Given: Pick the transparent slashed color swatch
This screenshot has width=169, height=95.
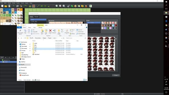Looking at the screenshot, I should pos(102,23).
